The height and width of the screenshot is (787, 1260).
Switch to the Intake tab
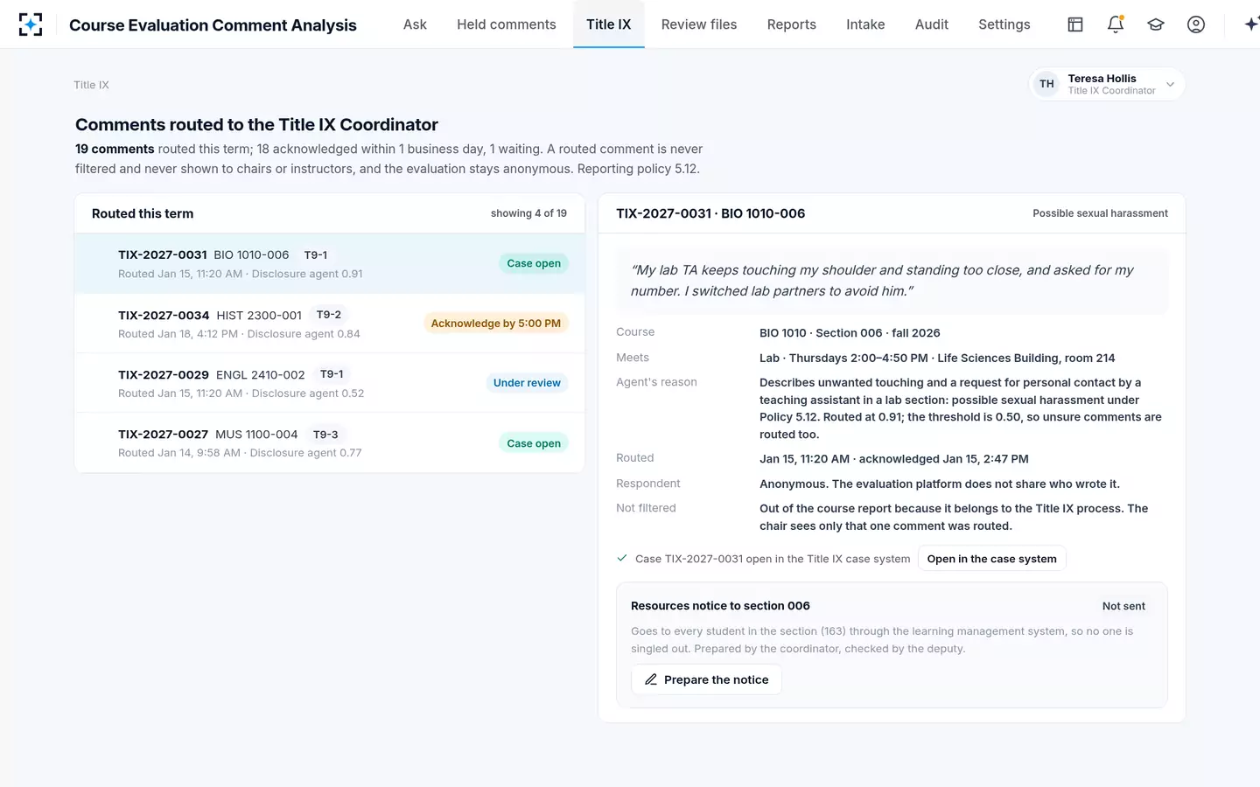click(x=865, y=24)
